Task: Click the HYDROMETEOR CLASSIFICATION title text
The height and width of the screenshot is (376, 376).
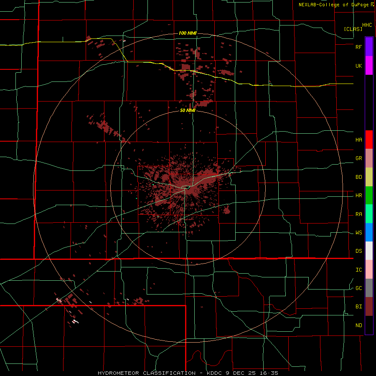Action: [x=147, y=373]
